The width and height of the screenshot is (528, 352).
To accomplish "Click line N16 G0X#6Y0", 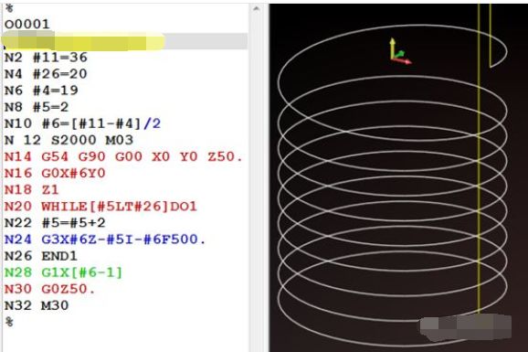I will (55, 174).
